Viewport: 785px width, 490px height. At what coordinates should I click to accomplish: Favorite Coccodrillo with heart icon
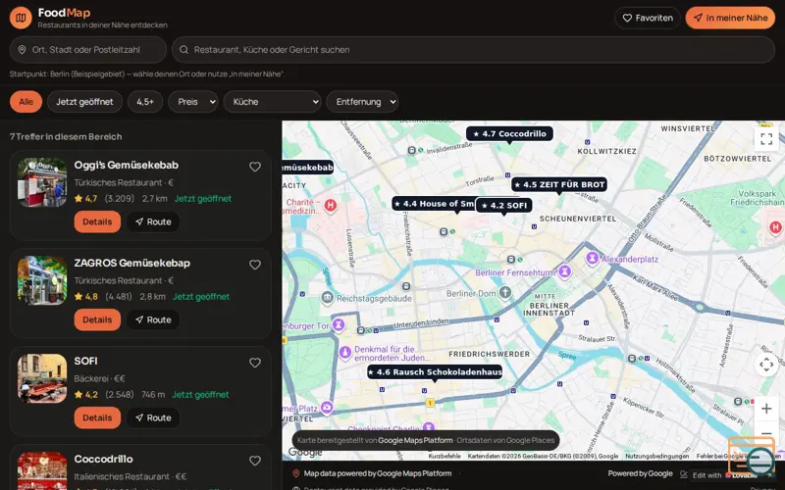pyautogui.click(x=255, y=461)
